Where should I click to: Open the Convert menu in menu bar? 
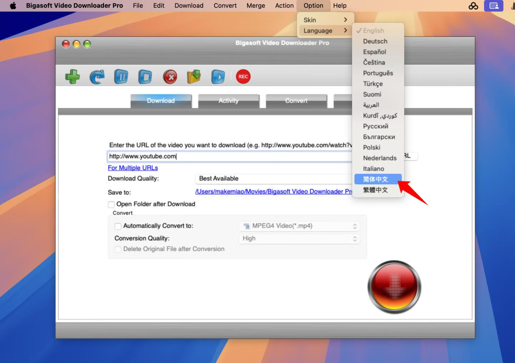coord(225,6)
